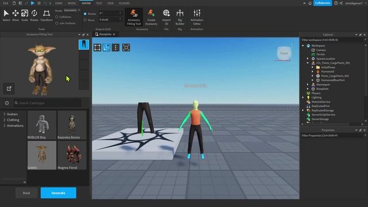Select the Select tool in ribbon
The height and width of the screenshot is (207, 368).
coord(6,16)
